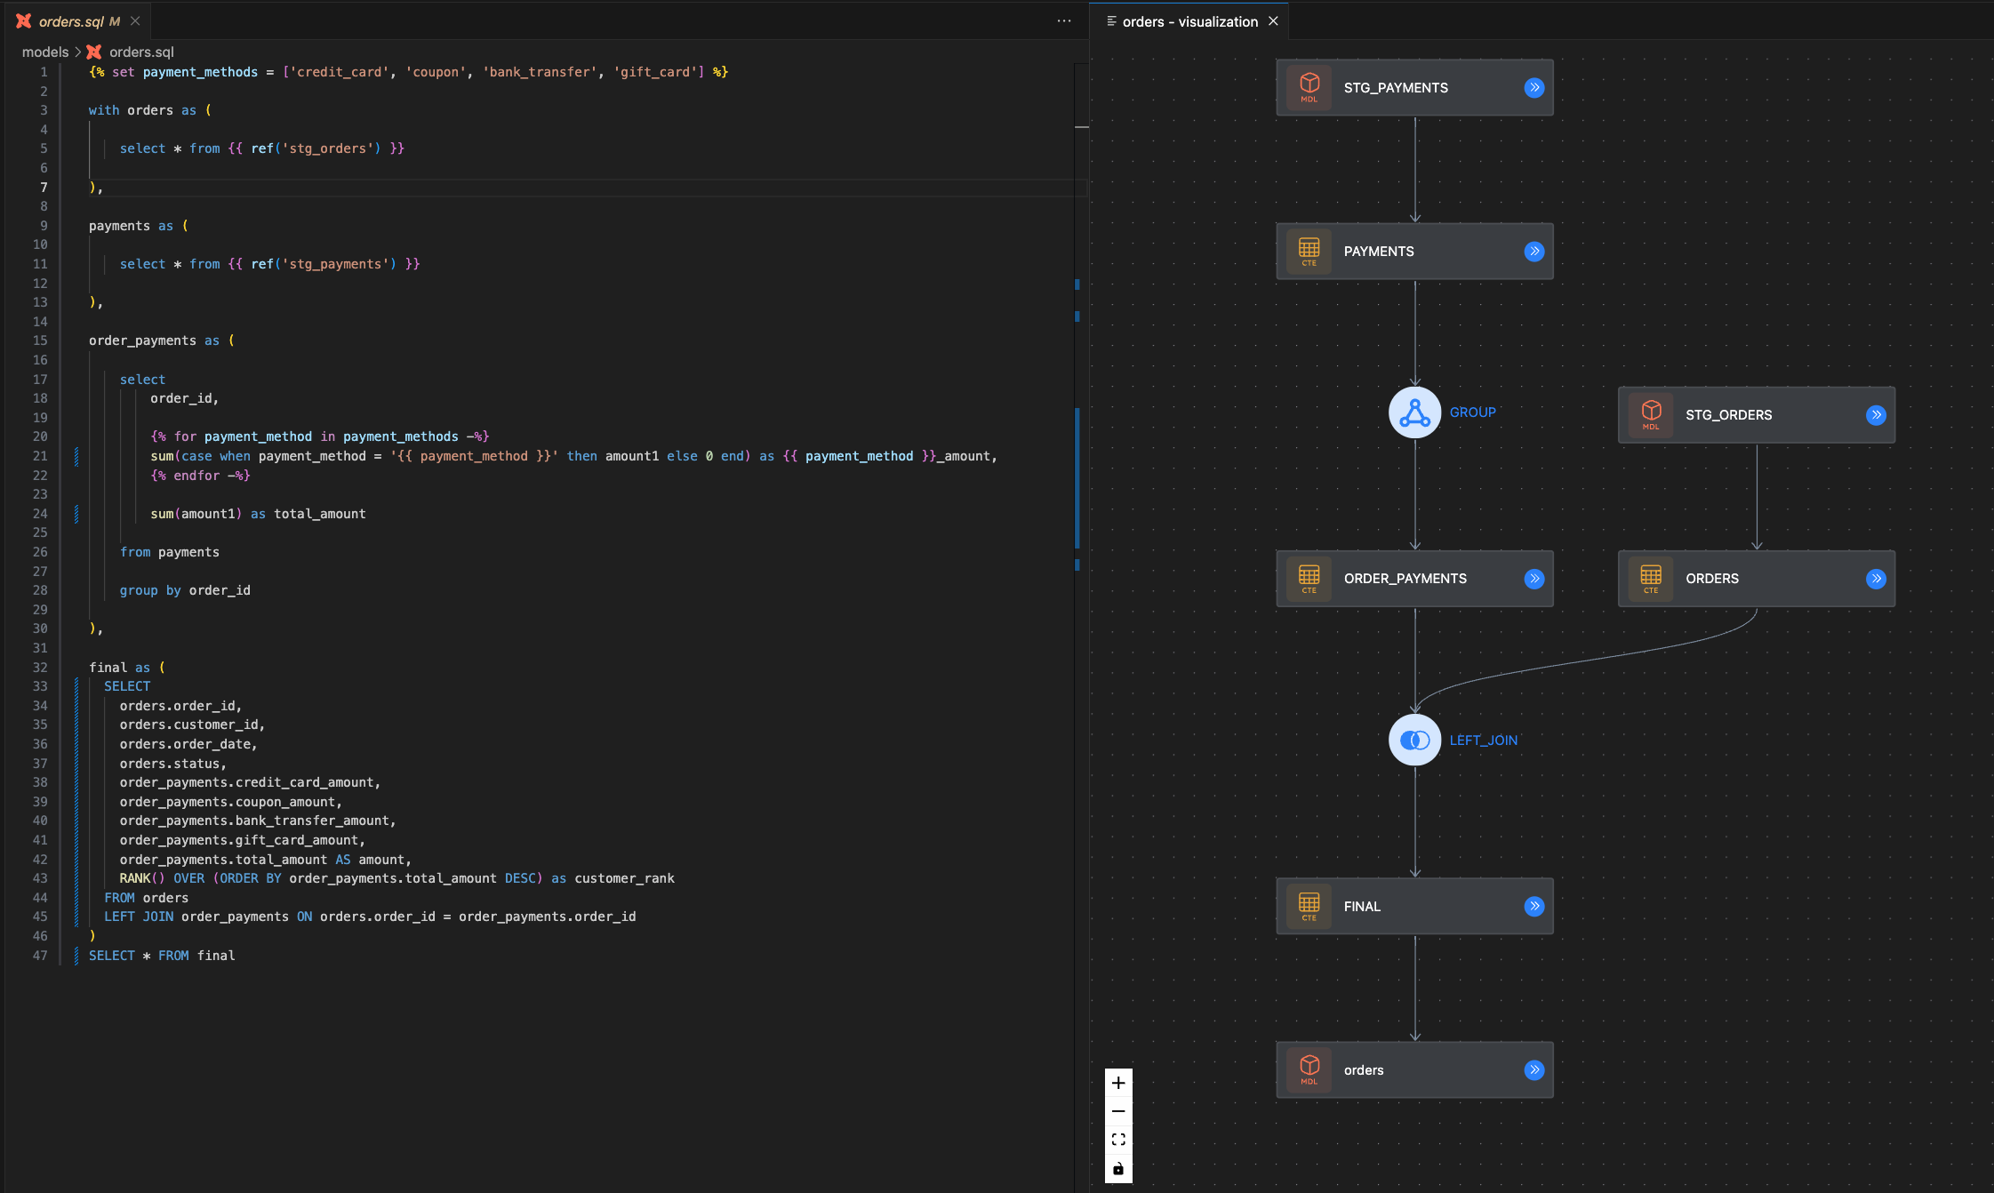Click 'RANK()' function on line 43

tap(142, 878)
